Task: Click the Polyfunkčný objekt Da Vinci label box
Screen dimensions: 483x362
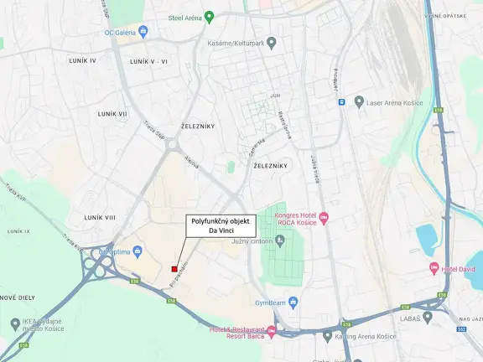Action: point(221,226)
